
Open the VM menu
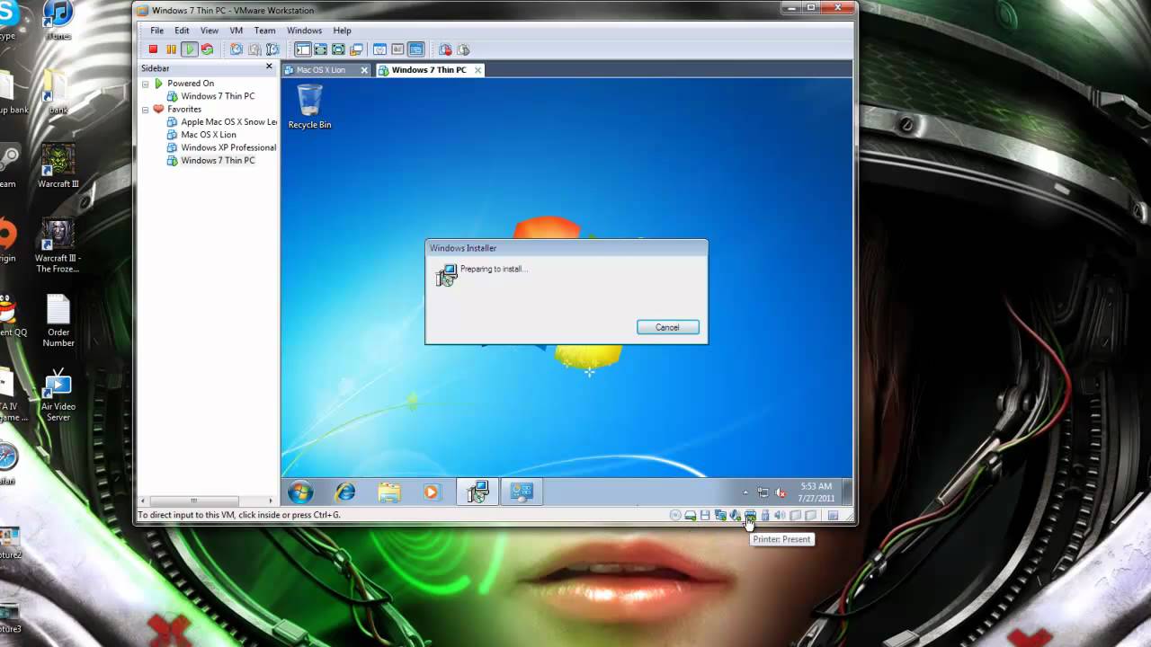coord(236,31)
